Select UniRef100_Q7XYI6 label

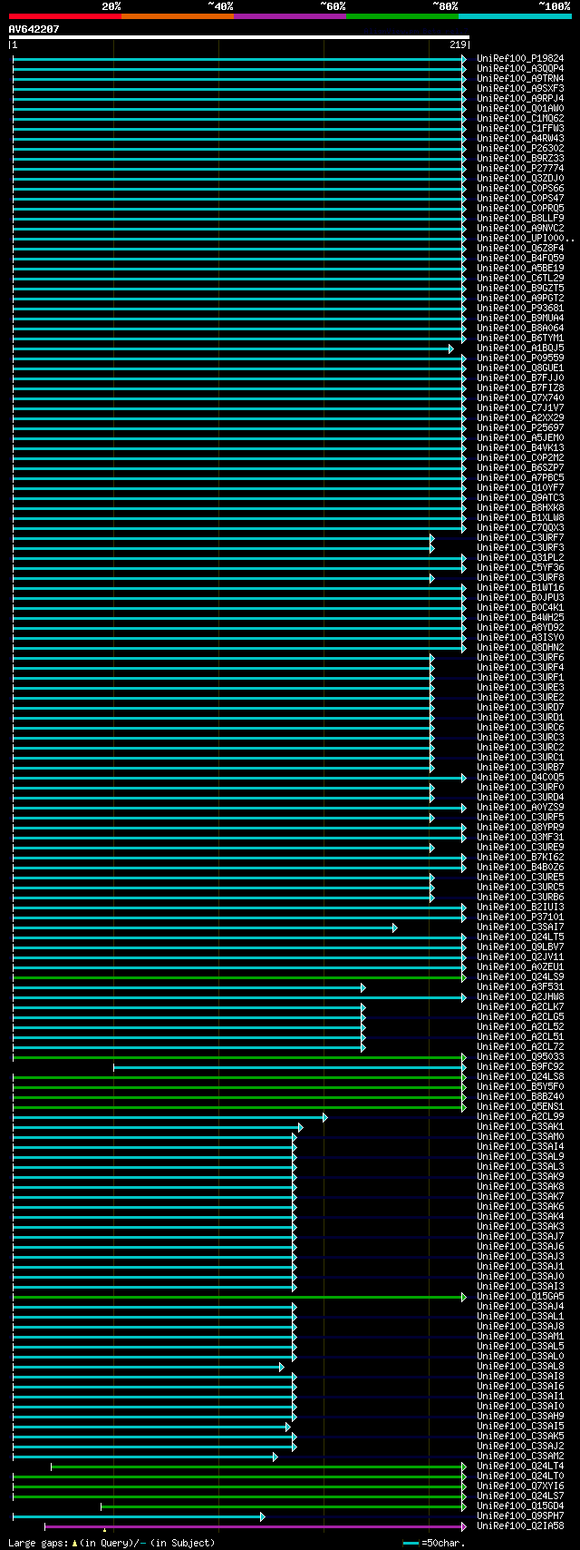click(x=520, y=1486)
